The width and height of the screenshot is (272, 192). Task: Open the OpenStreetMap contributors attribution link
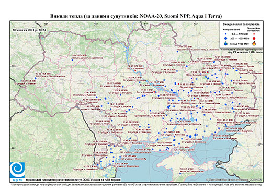[x=234, y=179]
